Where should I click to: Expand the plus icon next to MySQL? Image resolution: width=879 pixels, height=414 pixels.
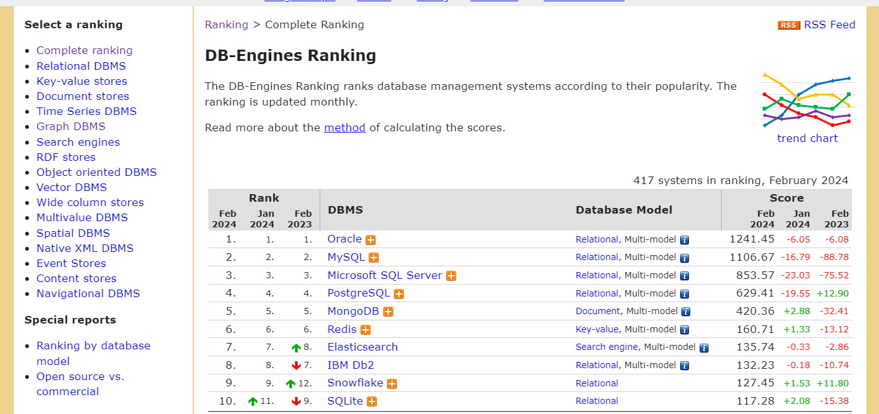(374, 258)
